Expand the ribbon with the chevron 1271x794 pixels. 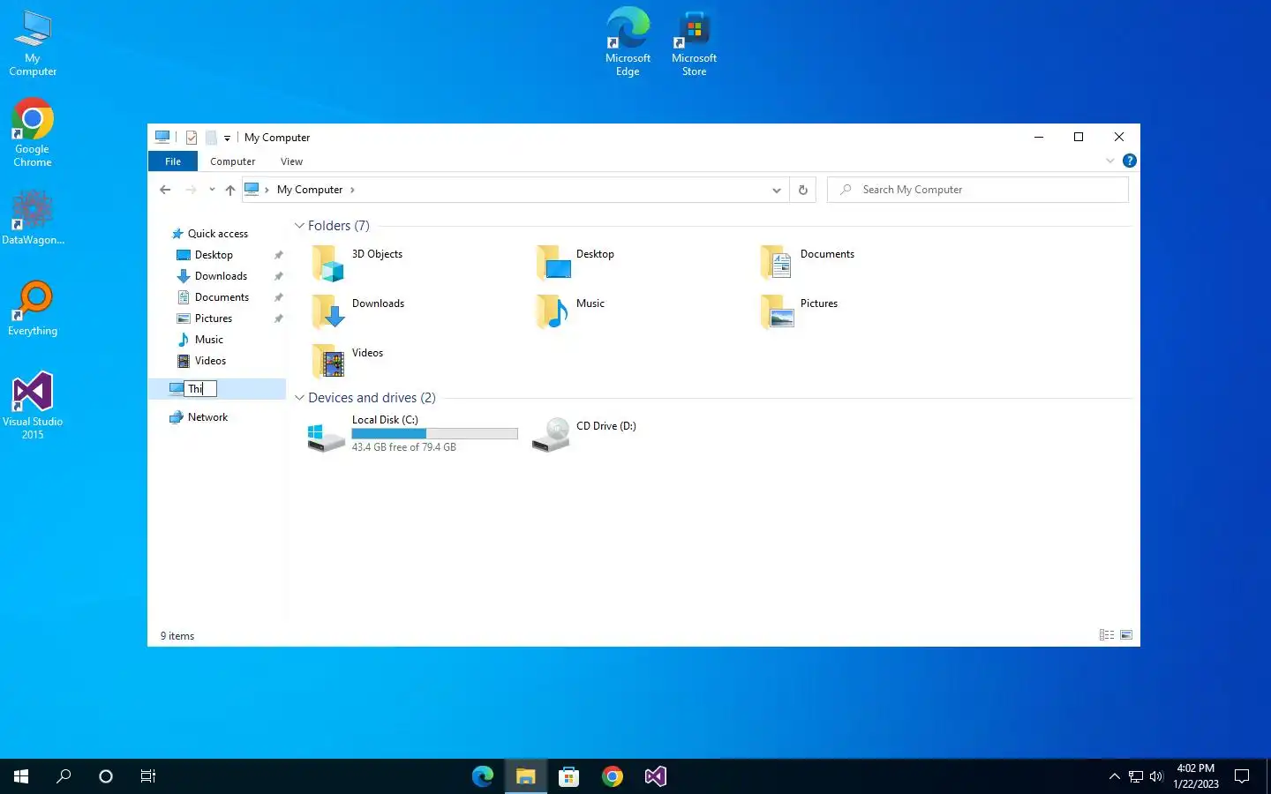(1110, 161)
